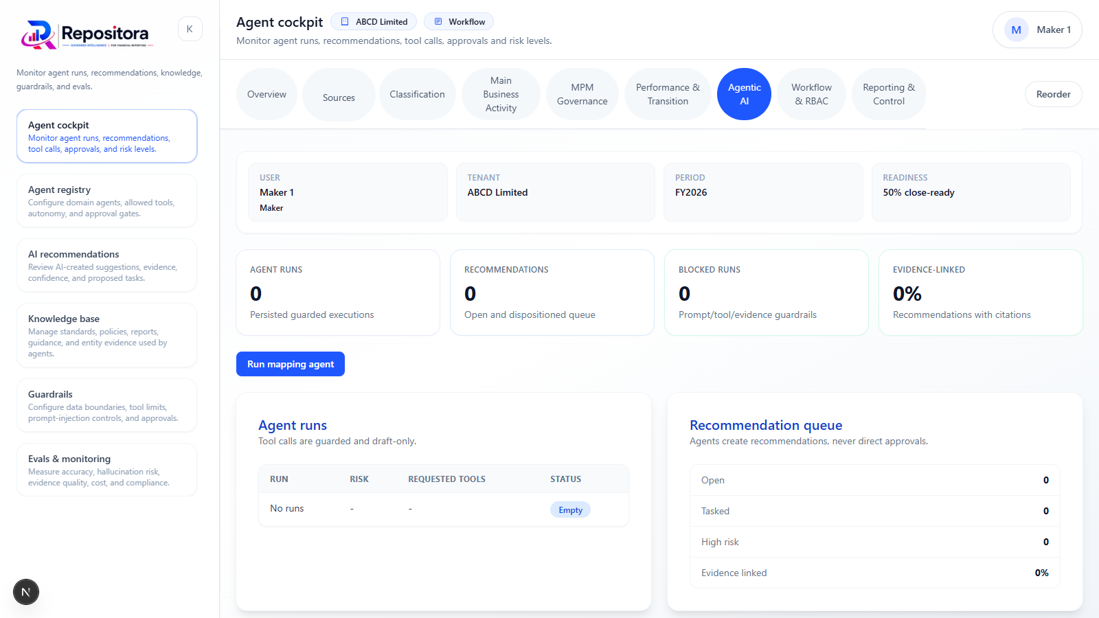Click the FY2026 period value
Image resolution: width=1099 pixels, height=618 pixels.
691,192
